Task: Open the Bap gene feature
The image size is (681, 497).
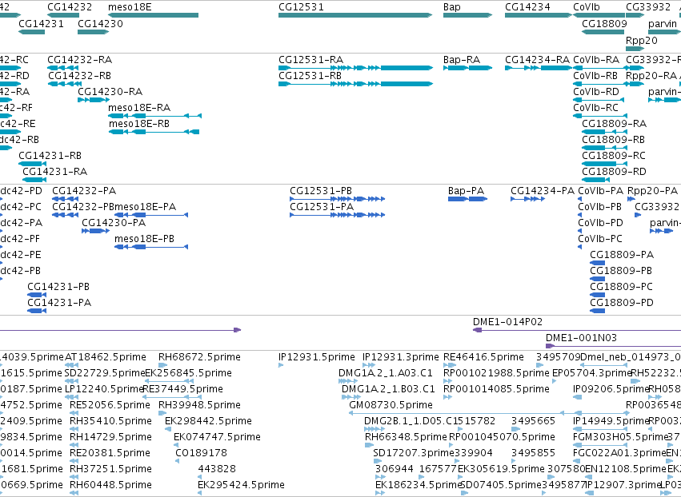Action: 467,15
